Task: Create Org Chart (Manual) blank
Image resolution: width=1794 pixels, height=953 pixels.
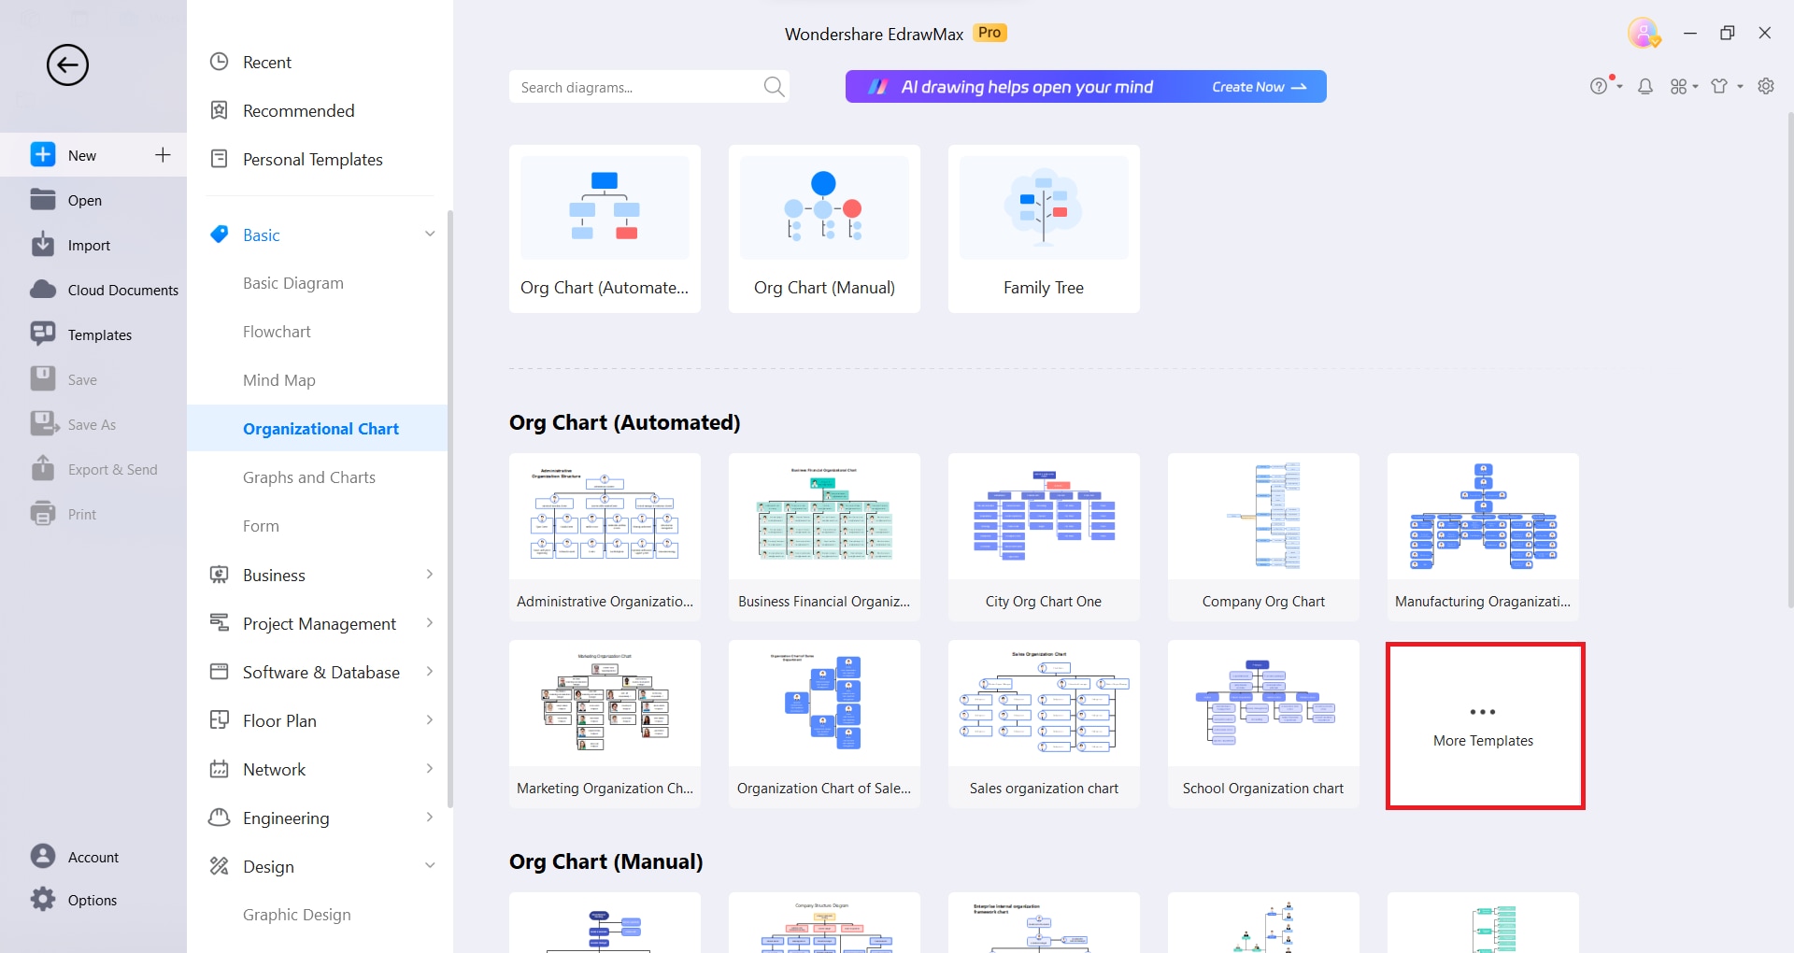Action: [824, 229]
